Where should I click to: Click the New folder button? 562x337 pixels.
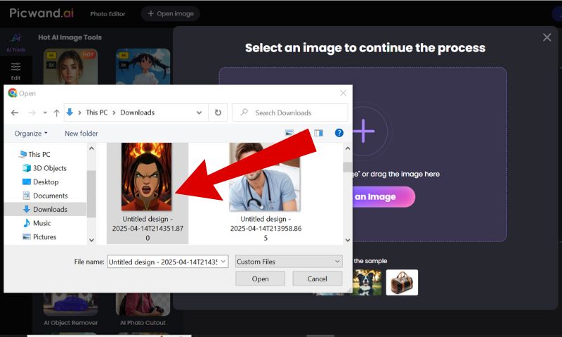81,133
